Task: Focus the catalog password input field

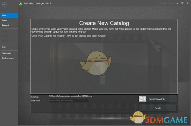Action: click(x=69, y=101)
